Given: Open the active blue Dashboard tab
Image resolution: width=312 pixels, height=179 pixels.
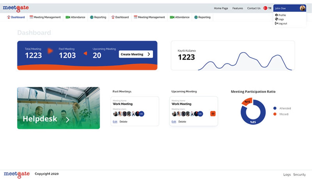Looking at the screenshot, I should (16, 17).
